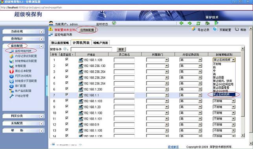
Task: Click the apply new configuration button
Action: 87,30
